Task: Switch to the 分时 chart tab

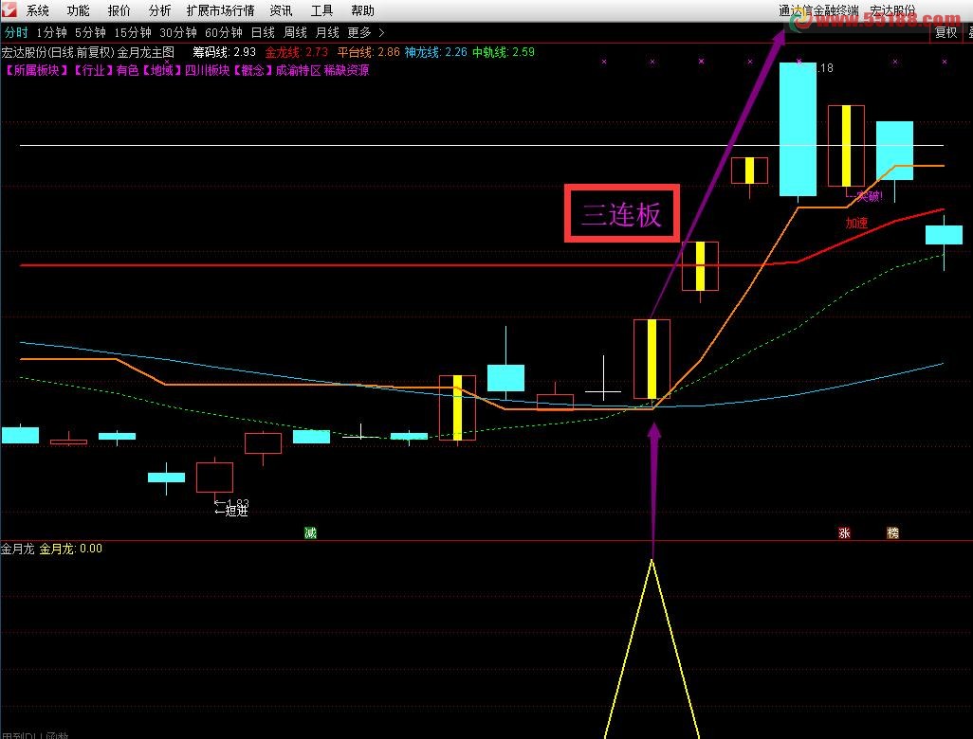Action: coord(16,32)
